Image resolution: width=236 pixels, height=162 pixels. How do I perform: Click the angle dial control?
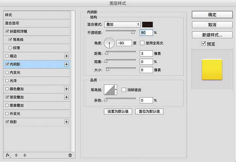(109, 43)
